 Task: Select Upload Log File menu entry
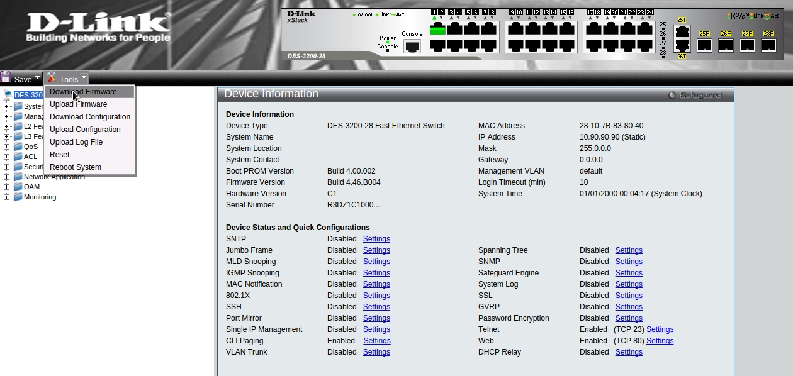(76, 142)
